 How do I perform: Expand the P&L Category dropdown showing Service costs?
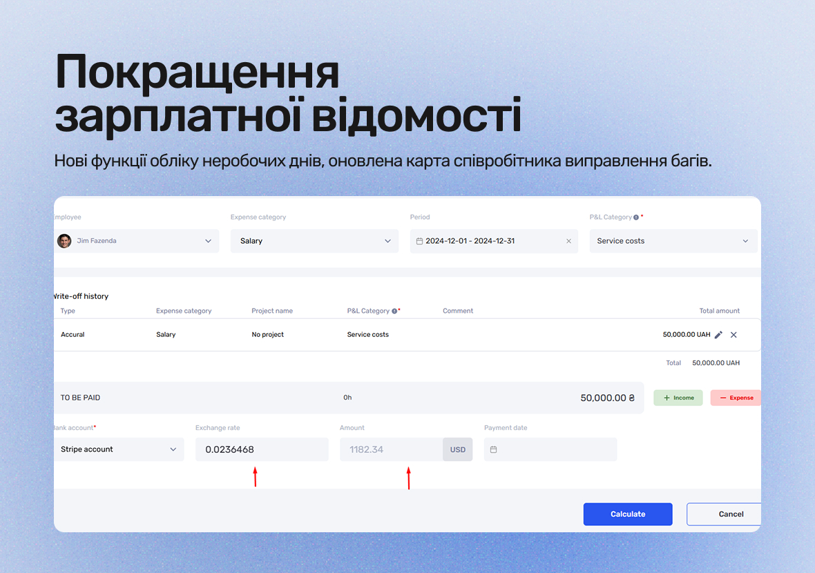pyautogui.click(x=673, y=241)
